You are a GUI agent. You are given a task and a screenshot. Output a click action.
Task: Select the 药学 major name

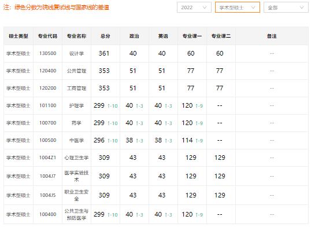(x=76, y=123)
